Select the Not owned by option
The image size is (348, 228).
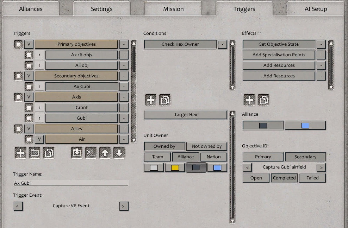207,146
